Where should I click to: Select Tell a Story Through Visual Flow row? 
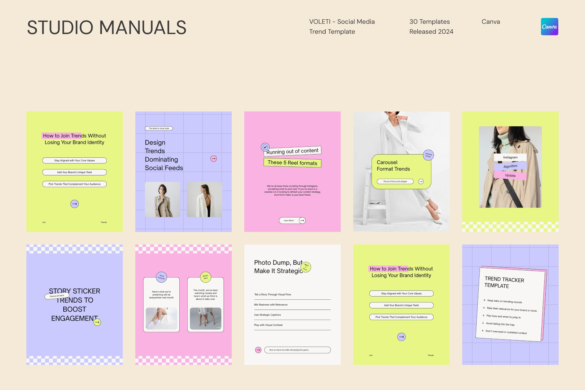292,295
